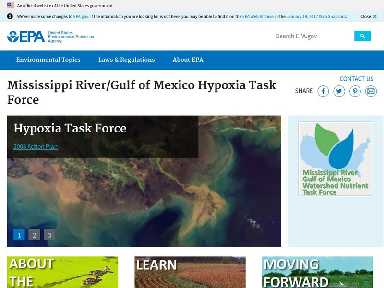Click the blue search magnifier button

[x=363, y=36]
